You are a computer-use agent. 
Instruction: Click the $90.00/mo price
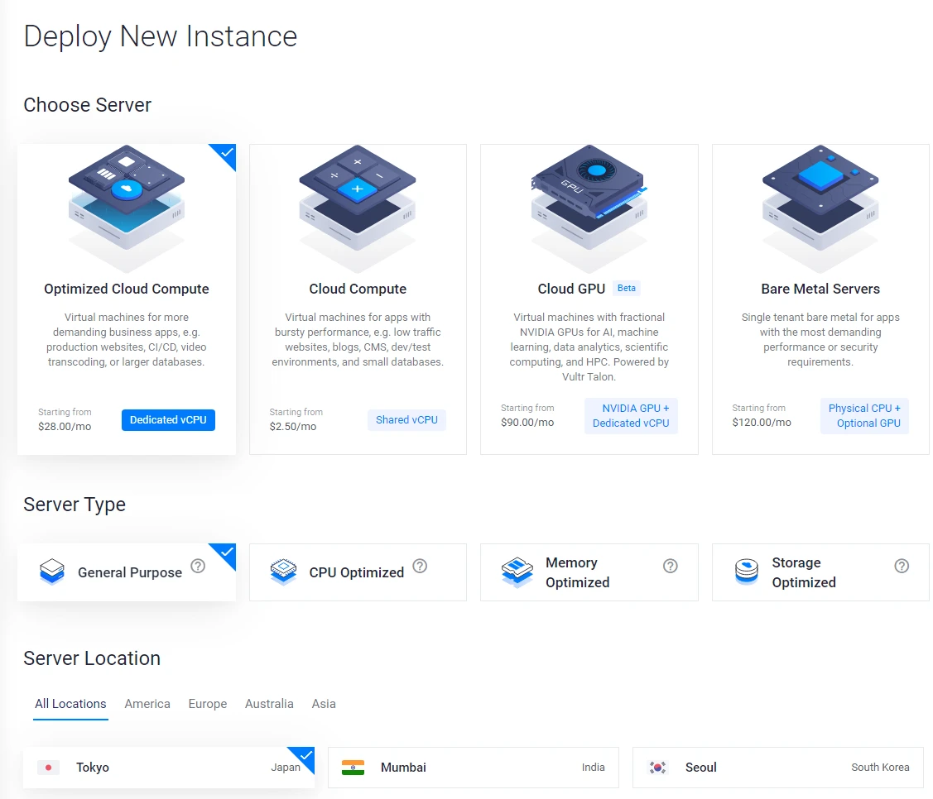coord(527,423)
